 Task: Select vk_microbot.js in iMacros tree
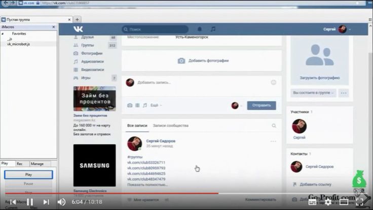pyautogui.click(x=19, y=44)
